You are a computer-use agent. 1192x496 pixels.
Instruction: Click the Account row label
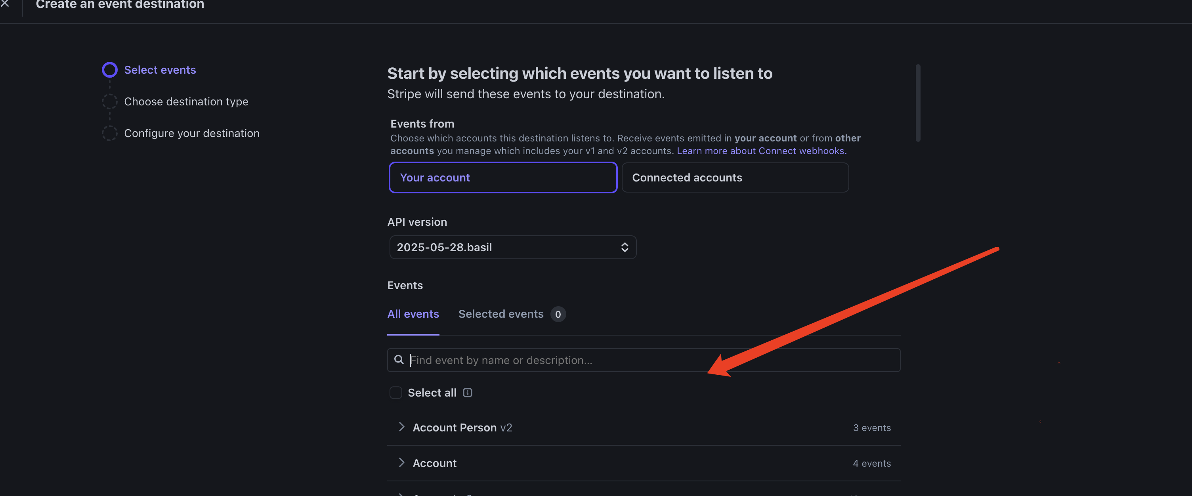click(434, 463)
